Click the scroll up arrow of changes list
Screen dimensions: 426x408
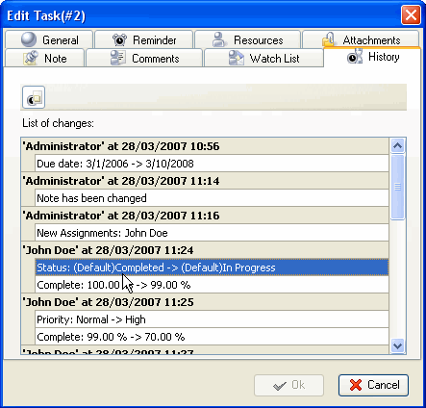[x=397, y=146]
